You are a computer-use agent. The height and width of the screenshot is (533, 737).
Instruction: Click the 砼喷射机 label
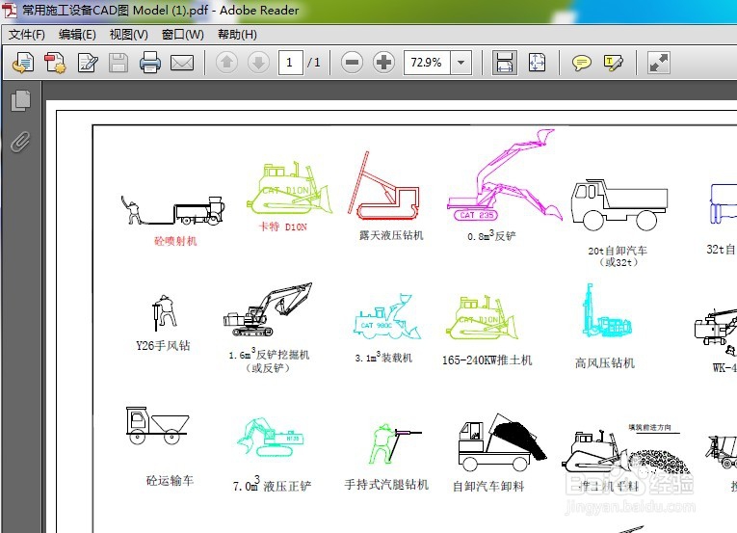[x=175, y=241]
